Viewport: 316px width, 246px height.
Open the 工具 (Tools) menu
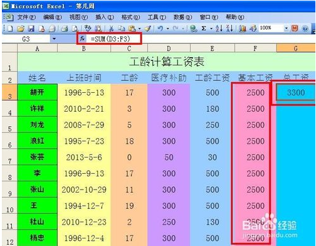pos(157,17)
